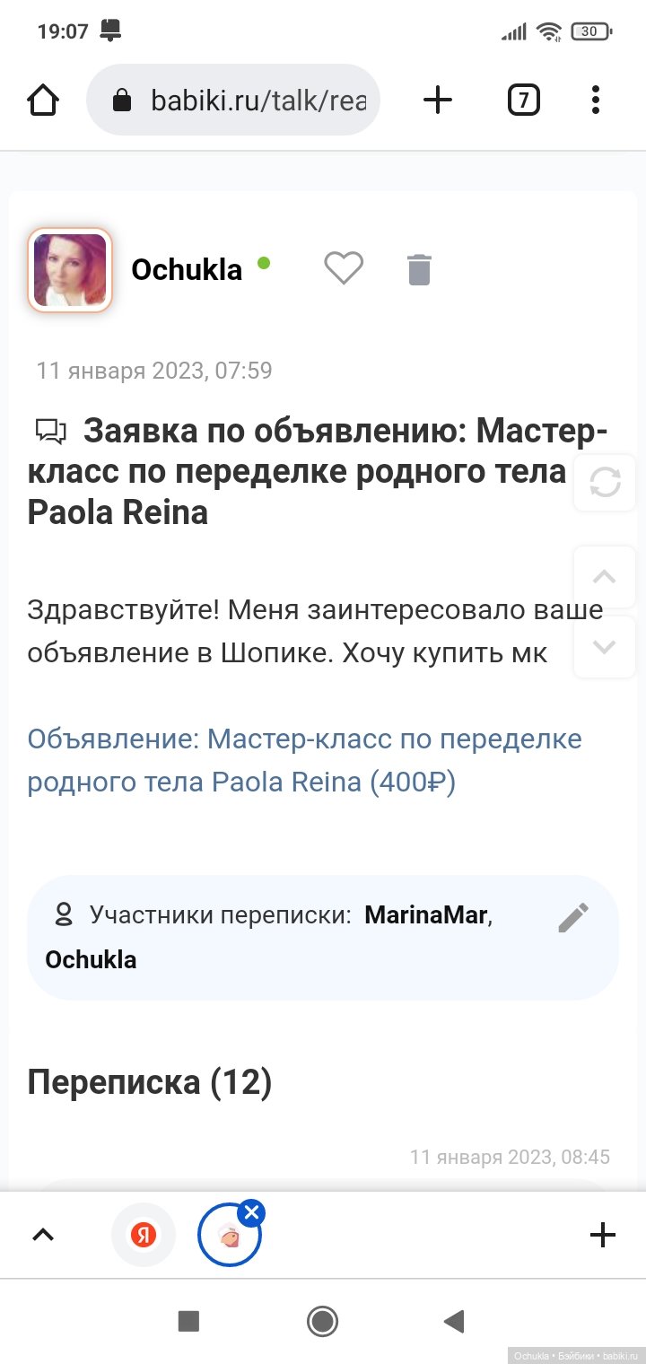Expand the bottom tab bar chevron

pos(43,1235)
